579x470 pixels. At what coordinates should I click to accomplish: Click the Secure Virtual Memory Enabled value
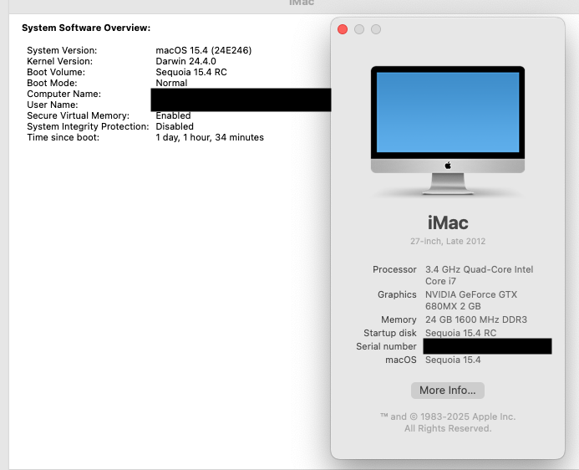[x=173, y=115]
